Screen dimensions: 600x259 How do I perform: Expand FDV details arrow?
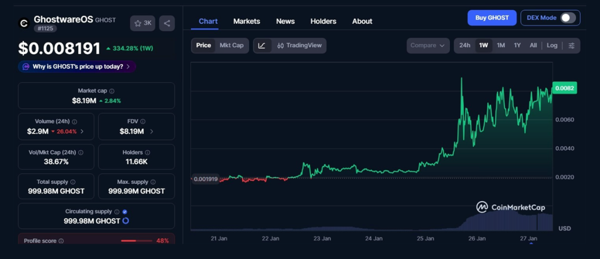[x=152, y=132]
